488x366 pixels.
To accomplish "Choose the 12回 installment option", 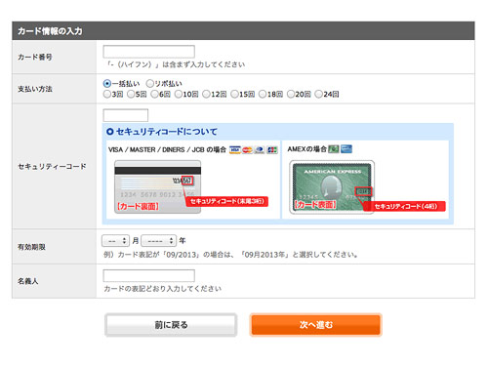I will (x=206, y=94).
